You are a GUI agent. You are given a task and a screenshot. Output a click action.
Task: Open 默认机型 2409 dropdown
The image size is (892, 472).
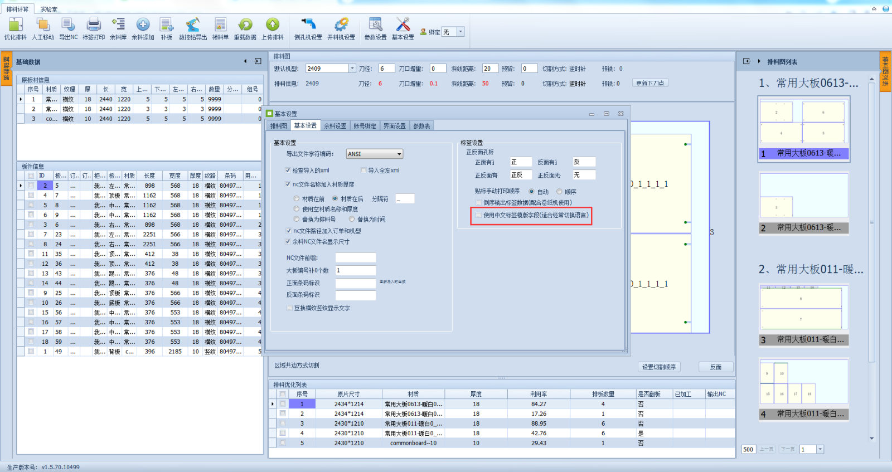[x=352, y=69]
